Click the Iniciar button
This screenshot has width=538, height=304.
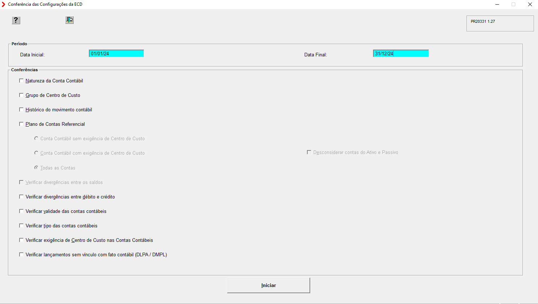pyautogui.click(x=269, y=285)
